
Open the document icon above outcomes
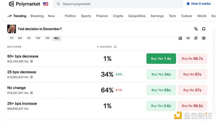180,38
